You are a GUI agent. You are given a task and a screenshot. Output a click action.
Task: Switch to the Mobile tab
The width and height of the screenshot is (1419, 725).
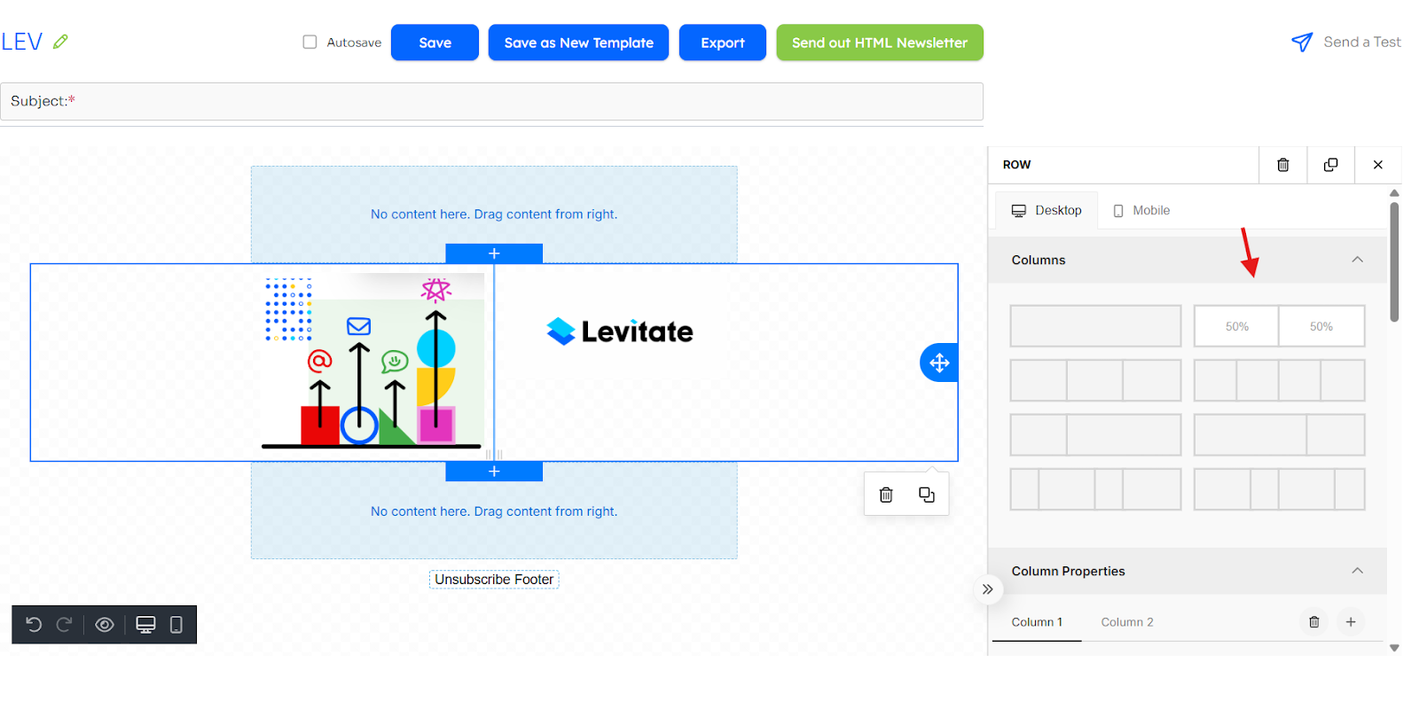coord(1141,210)
